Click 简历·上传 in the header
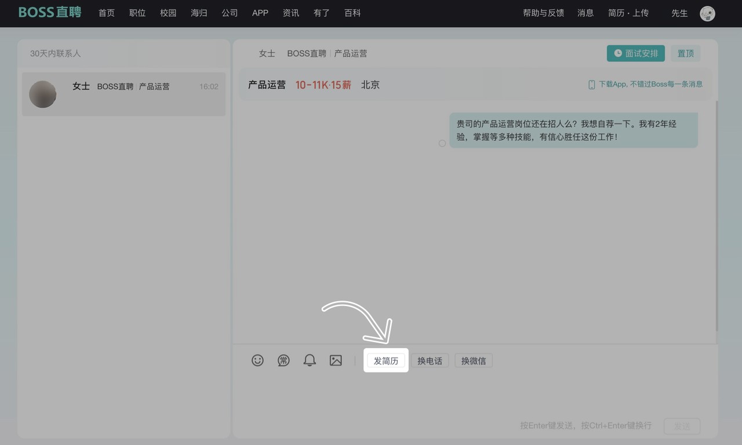 click(x=628, y=13)
